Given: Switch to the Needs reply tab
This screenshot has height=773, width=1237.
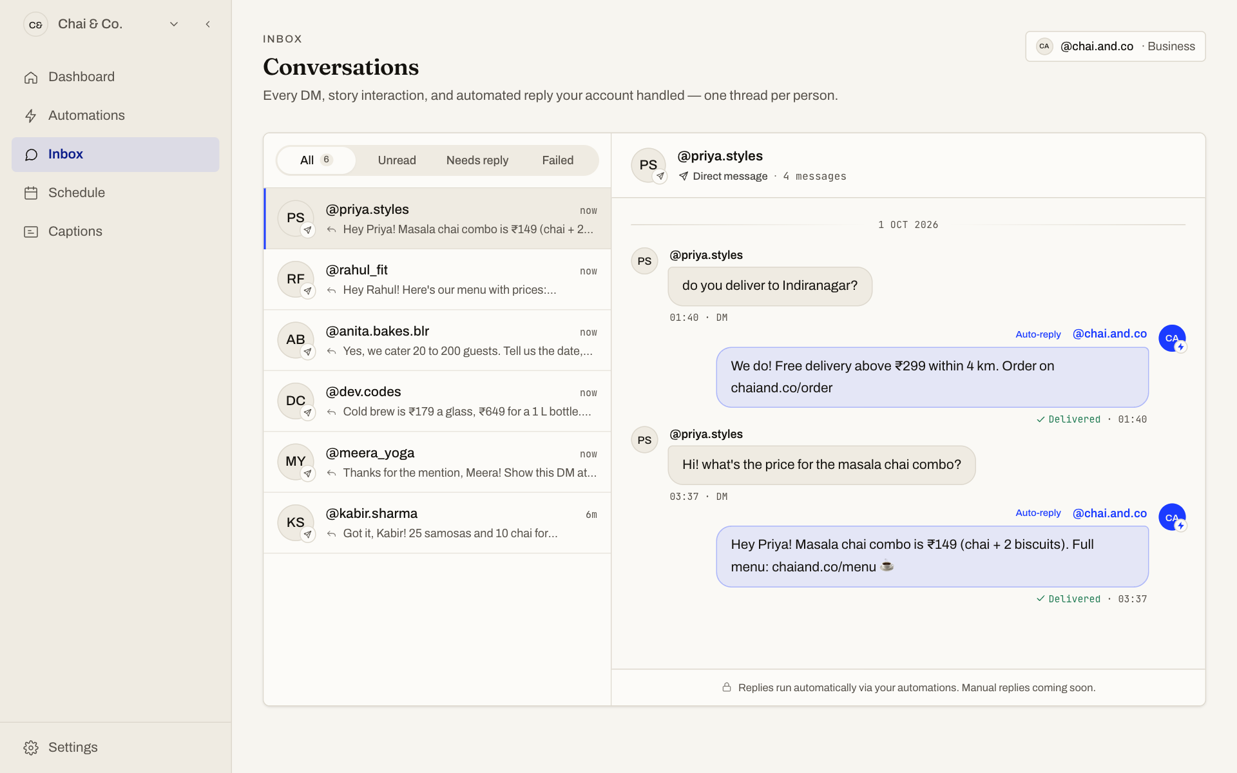Looking at the screenshot, I should point(477,160).
